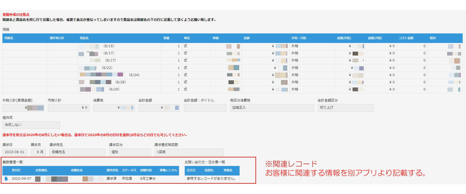Select the 8月工事分 request cell
The width and height of the screenshot is (466, 194).
tap(148, 179)
